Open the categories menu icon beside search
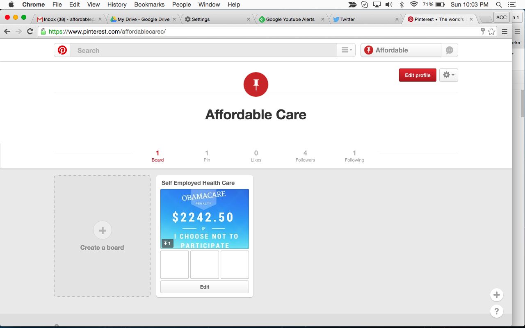 346,50
